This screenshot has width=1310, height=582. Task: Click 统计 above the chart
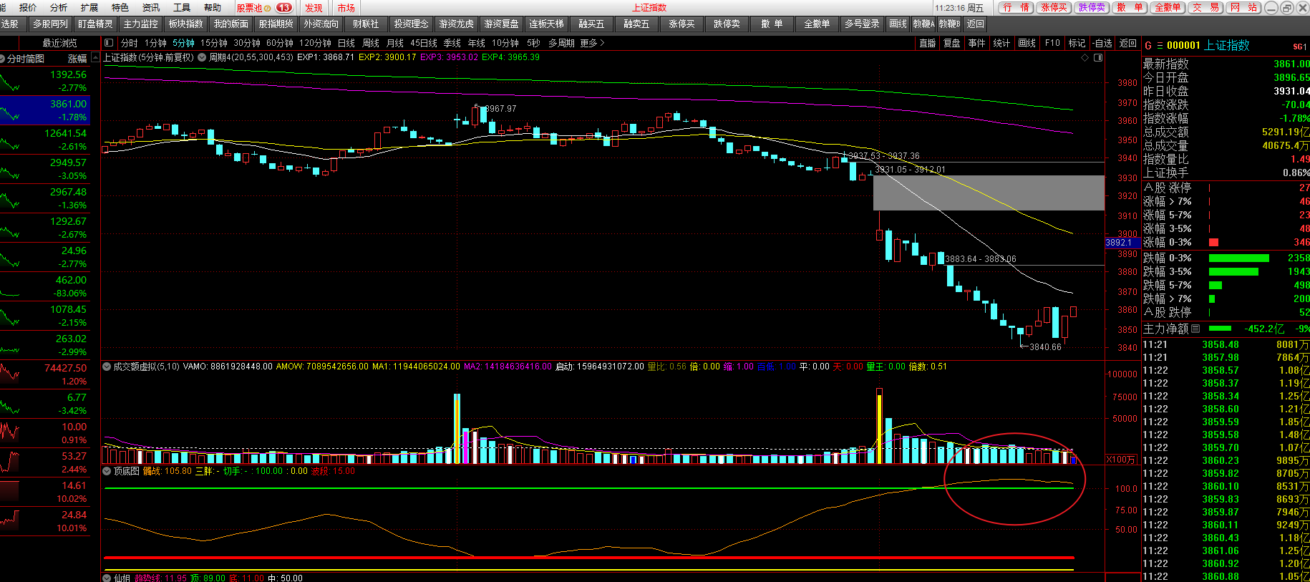pyautogui.click(x=1002, y=43)
